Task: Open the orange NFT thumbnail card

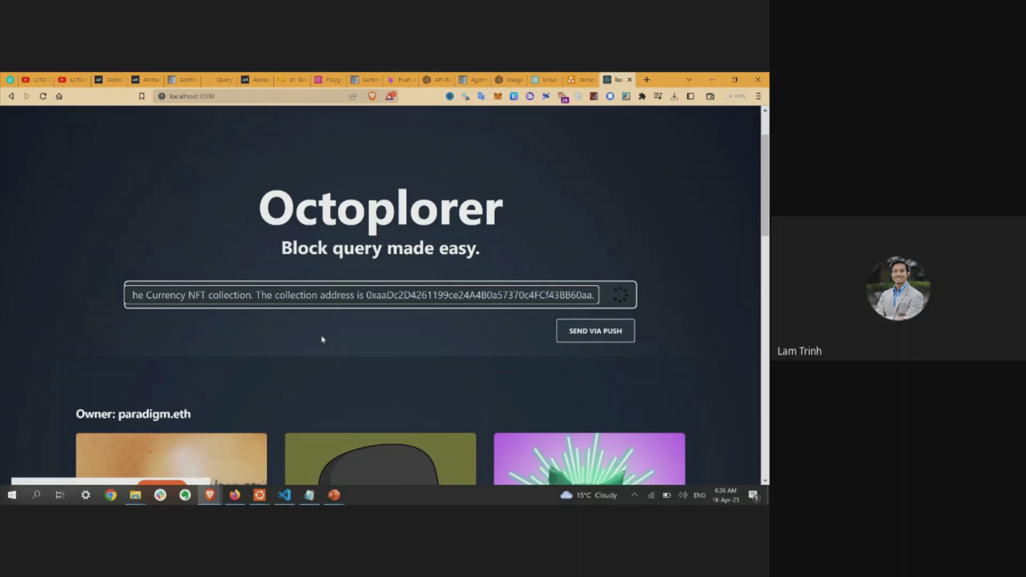Action: [x=171, y=458]
